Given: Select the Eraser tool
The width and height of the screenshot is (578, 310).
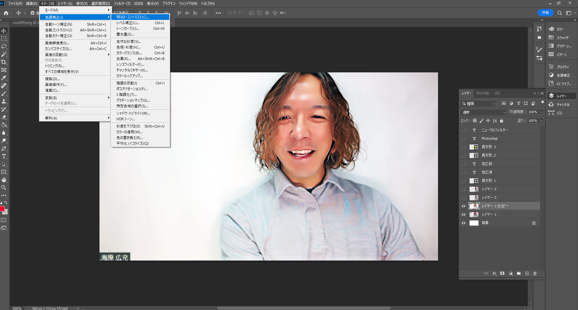Looking at the screenshot, I should 4,117.
